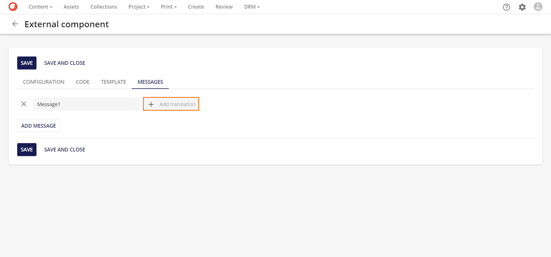Go to the Review section
This screenshot has width=551, height=257.
[224, 7]
